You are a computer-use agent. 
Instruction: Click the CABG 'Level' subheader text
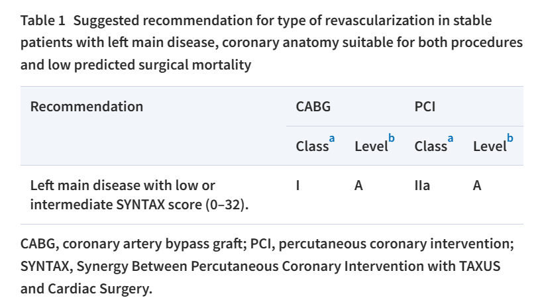click(x=371, y=146)
